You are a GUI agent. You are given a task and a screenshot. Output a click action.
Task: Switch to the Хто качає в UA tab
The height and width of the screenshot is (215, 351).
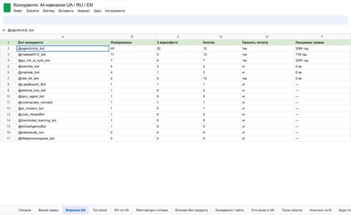(262, 210)
